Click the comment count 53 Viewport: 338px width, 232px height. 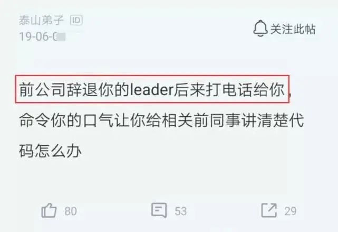point(181,211)
